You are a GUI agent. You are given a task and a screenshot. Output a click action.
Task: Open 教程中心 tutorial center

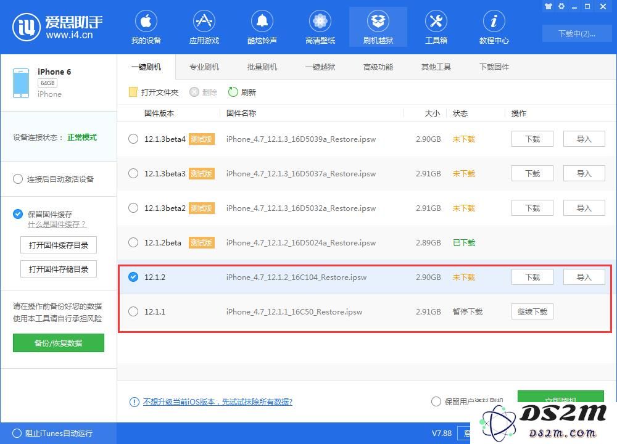coord(494,27)
